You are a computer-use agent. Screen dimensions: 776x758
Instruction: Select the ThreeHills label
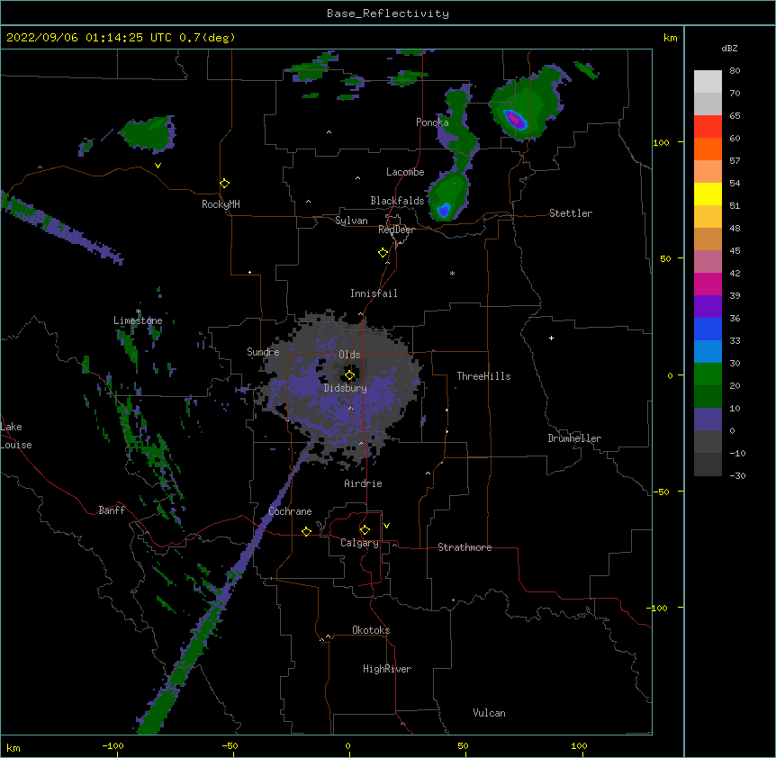click(483, 376)
